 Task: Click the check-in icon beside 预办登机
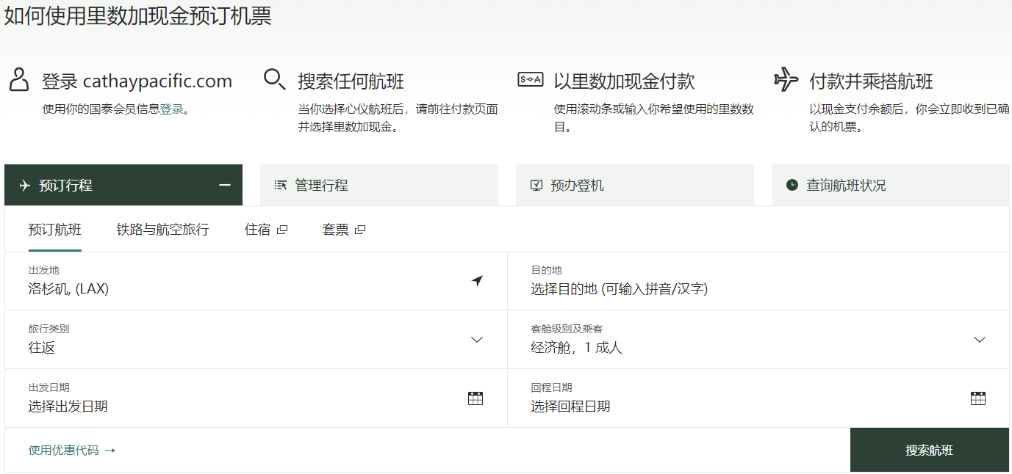(536, 186)
